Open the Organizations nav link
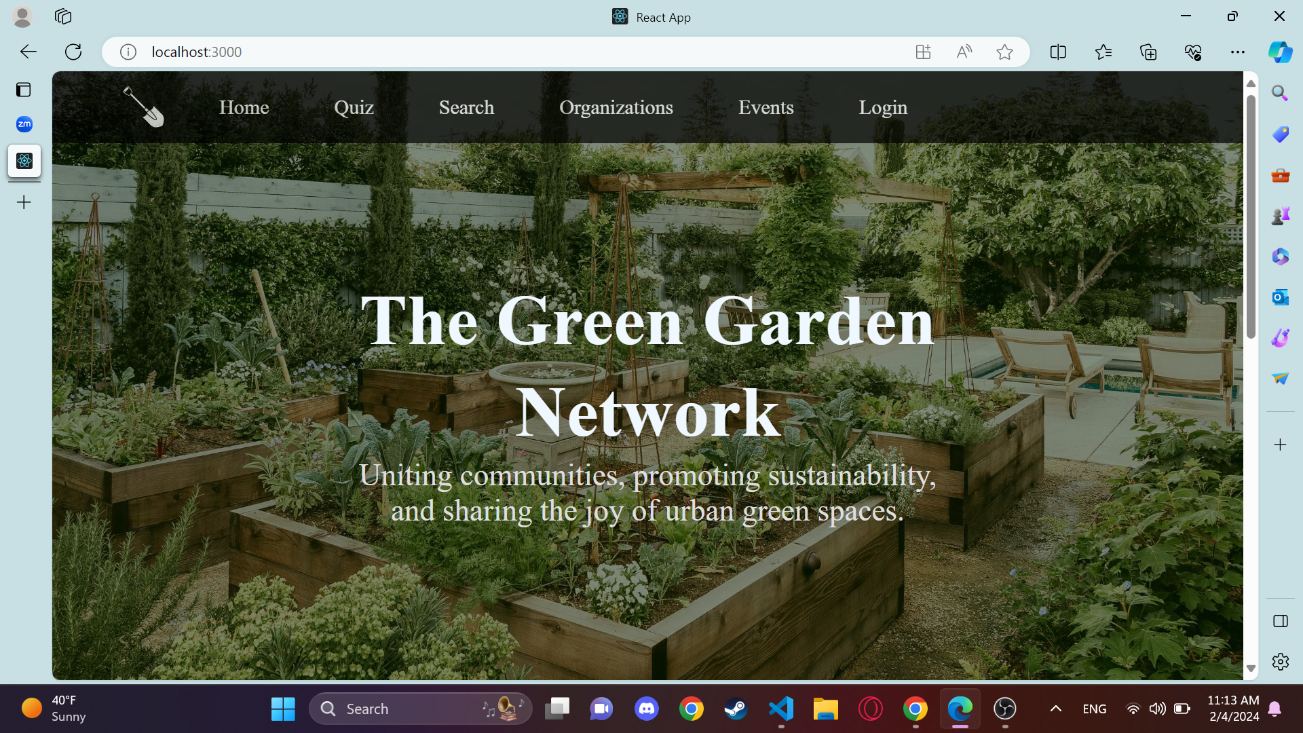The image size is (1303, 733). [616, 107]
